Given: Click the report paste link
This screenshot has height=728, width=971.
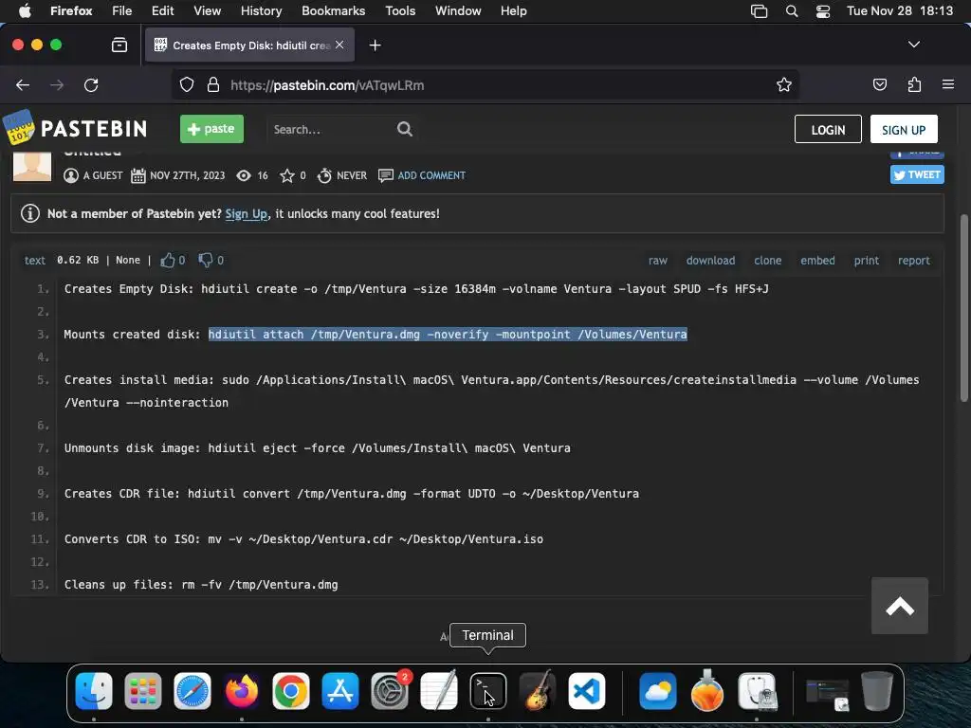Looking at the screenshot, I should coord(913,261).
